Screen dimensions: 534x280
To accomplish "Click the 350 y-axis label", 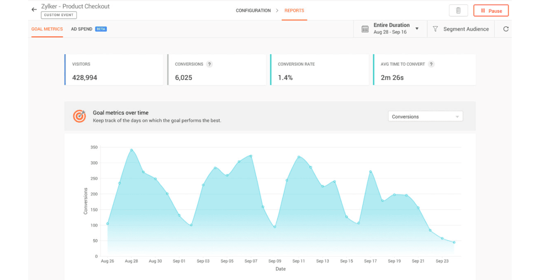I will pos(93,147).
